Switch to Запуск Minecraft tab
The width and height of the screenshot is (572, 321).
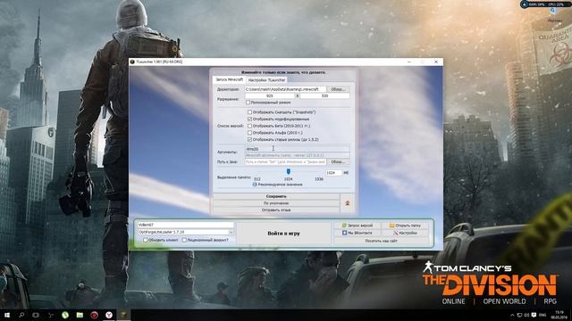229,79
